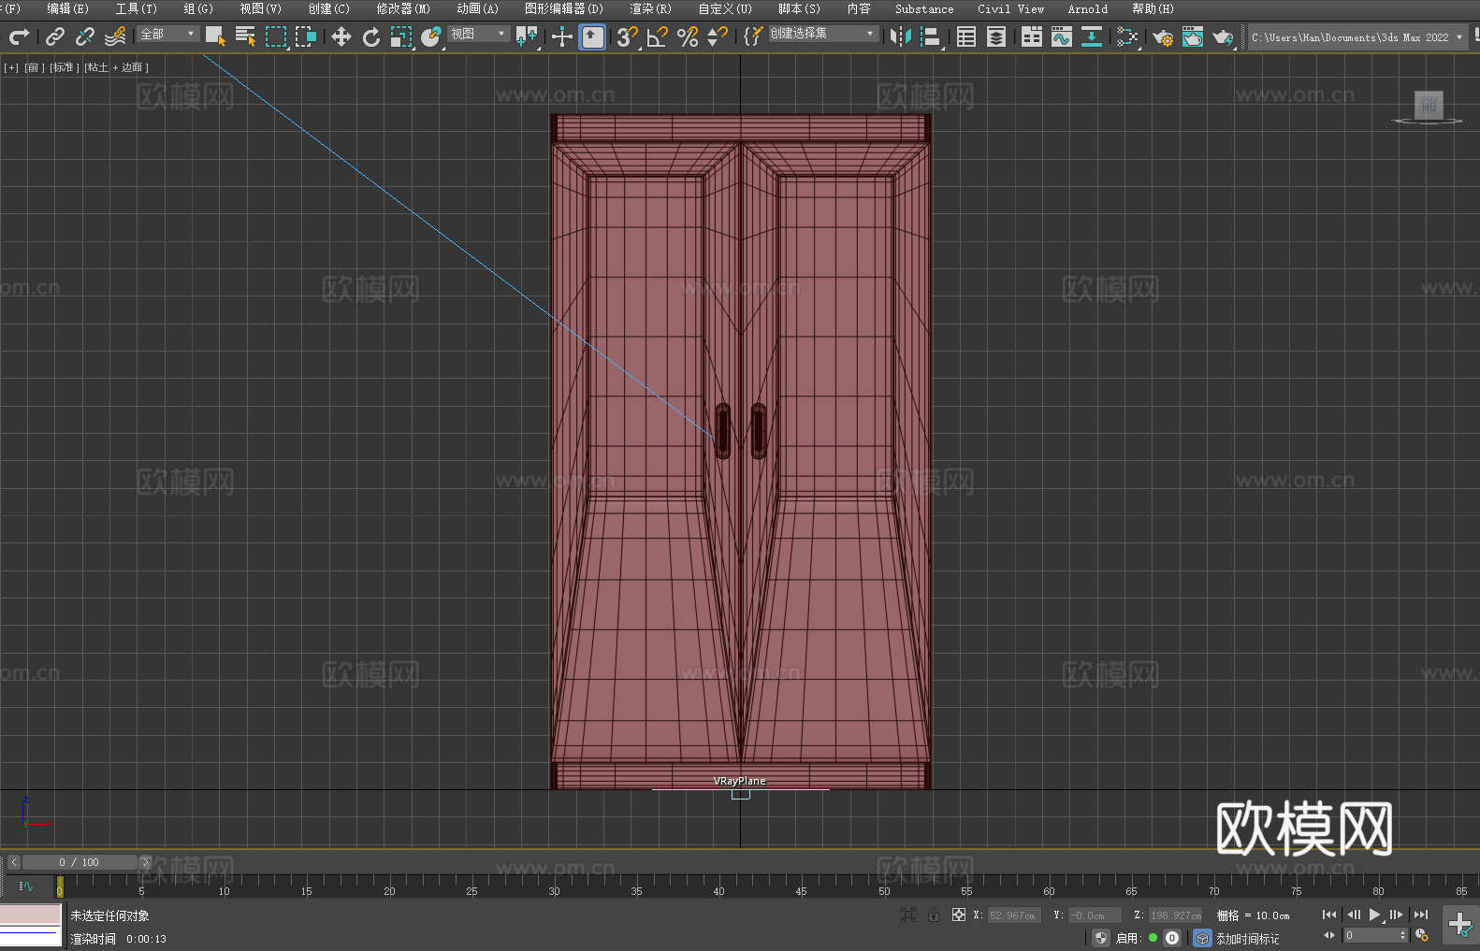The width and height of the screenshot is (1480, 951).
Task: Open Curve Editor icon
Action: (1062, 36)
